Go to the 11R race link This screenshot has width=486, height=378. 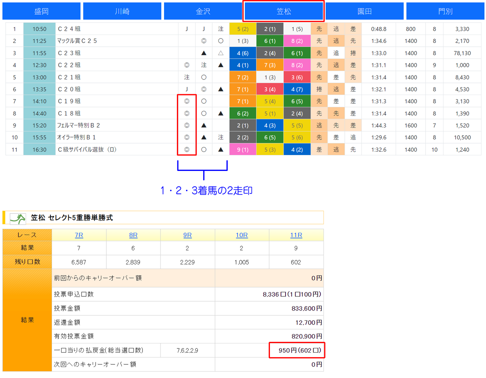click(296, 235)
